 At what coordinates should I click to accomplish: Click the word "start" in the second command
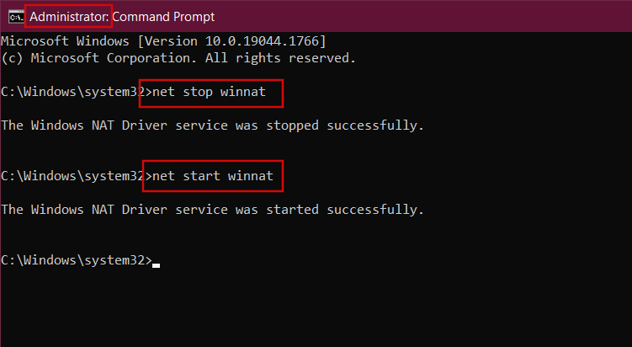tap(200, 176)
